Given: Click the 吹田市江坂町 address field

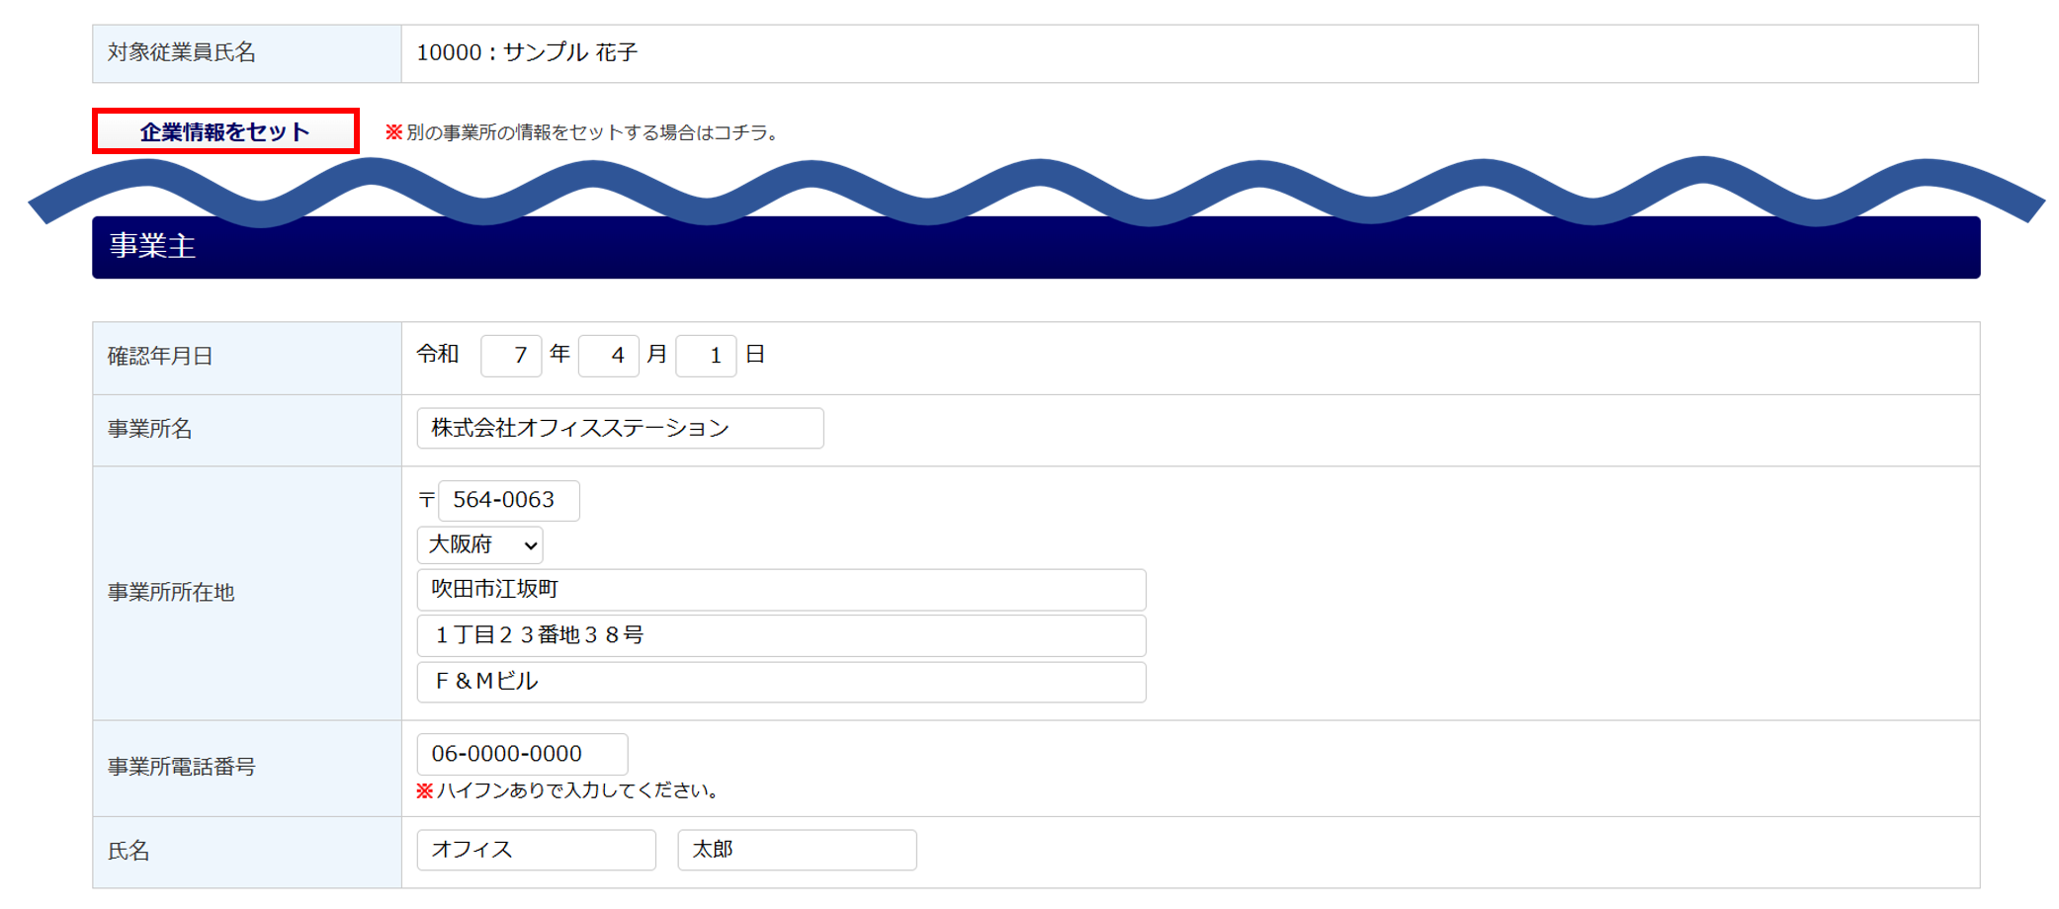Looking at the screenshot, I should pyautogui.click(x=781, y=590).
